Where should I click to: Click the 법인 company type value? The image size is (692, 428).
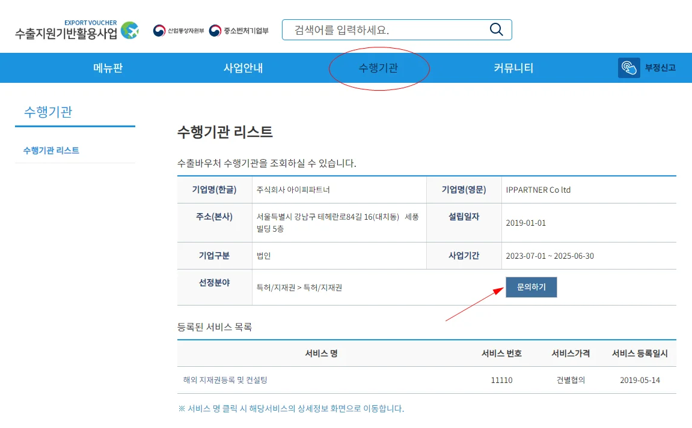click(263, 256)
